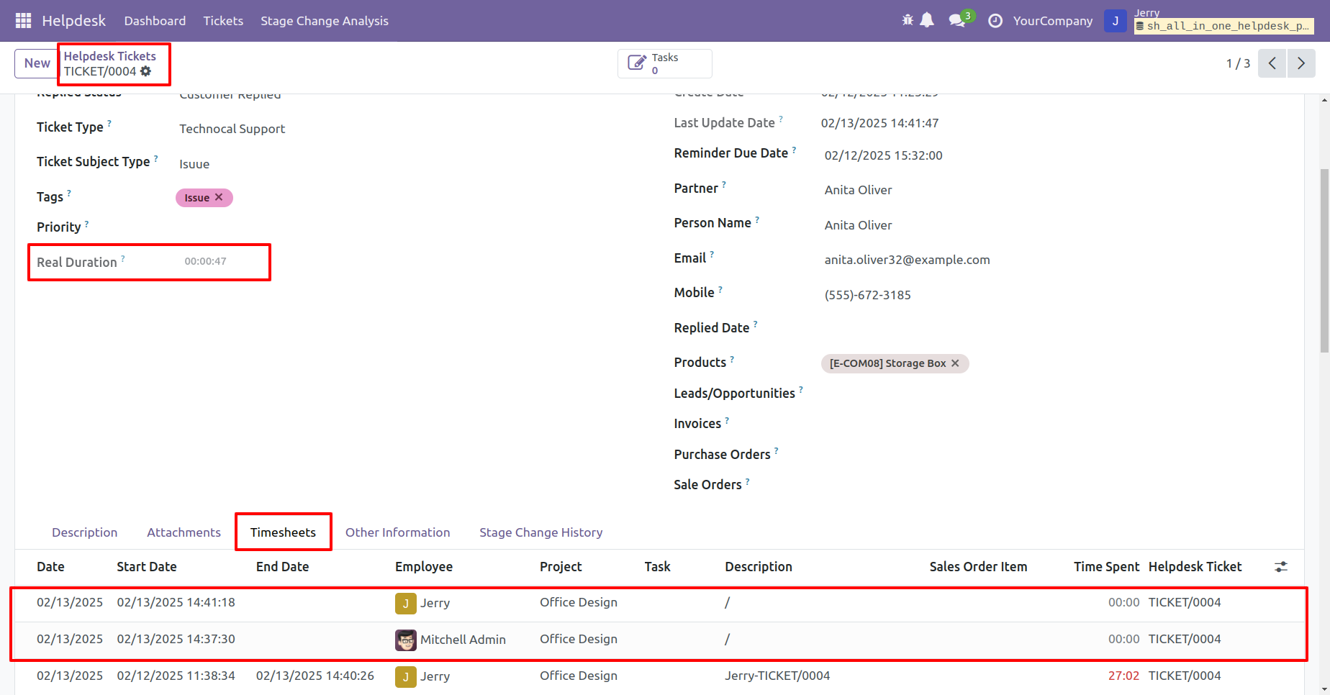The width and height of the screenshot is (1330, 695).
Task: Show help tooltip for Email field
Action: click(x=712, y=255)
